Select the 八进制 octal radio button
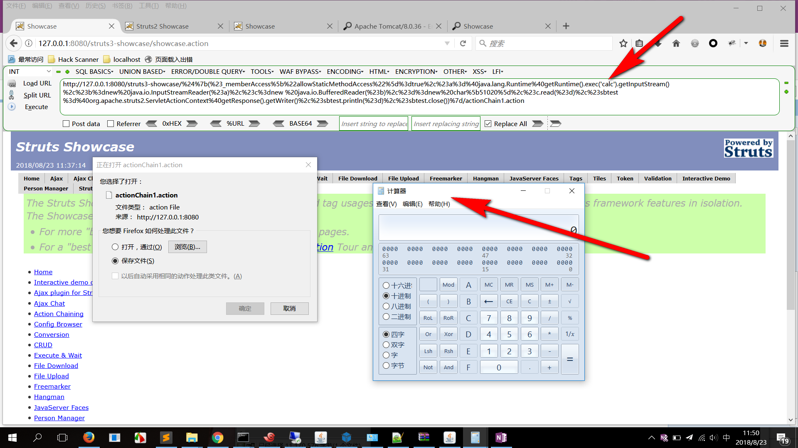The image size is (798, 448). tap(386, 306)
